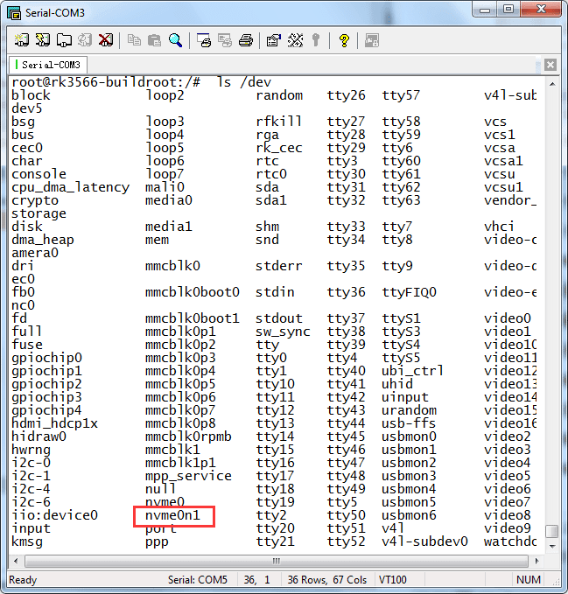This screenshot has height=594, width=568.
Task: Click the Disconnect icon with red X
Action: [x=106, y=40]
